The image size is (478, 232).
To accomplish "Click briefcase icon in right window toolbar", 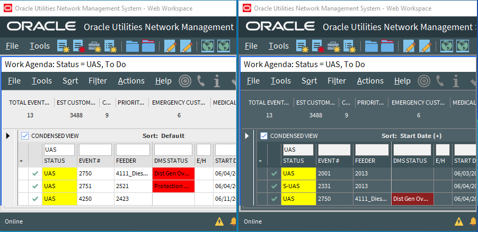I will point(334,46).
